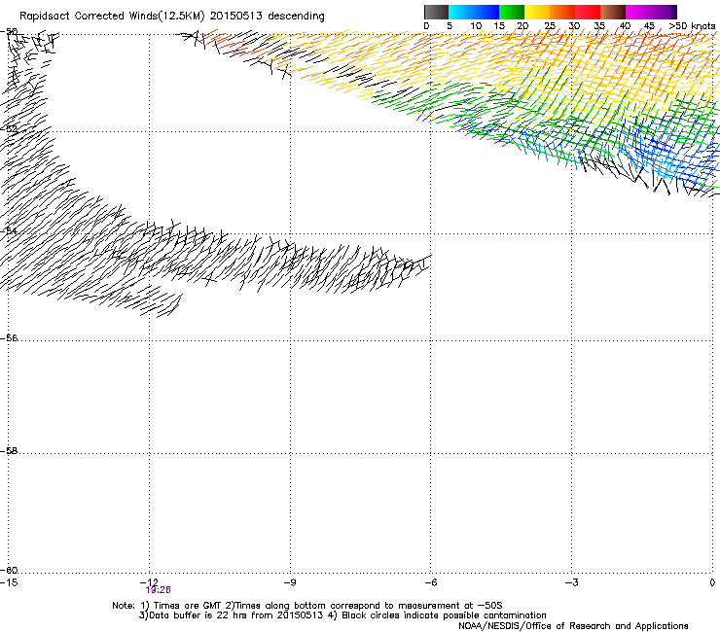This screenshot has height=632, width=720.
Task: Click the latitude axis label '-56'
Action: (x=9, y=338)
